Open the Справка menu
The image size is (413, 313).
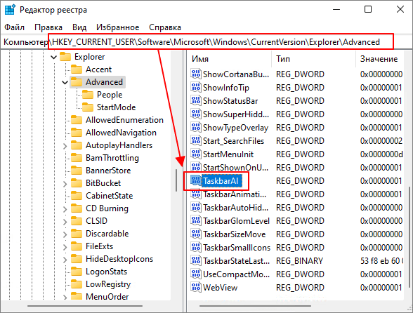[165, 27]
